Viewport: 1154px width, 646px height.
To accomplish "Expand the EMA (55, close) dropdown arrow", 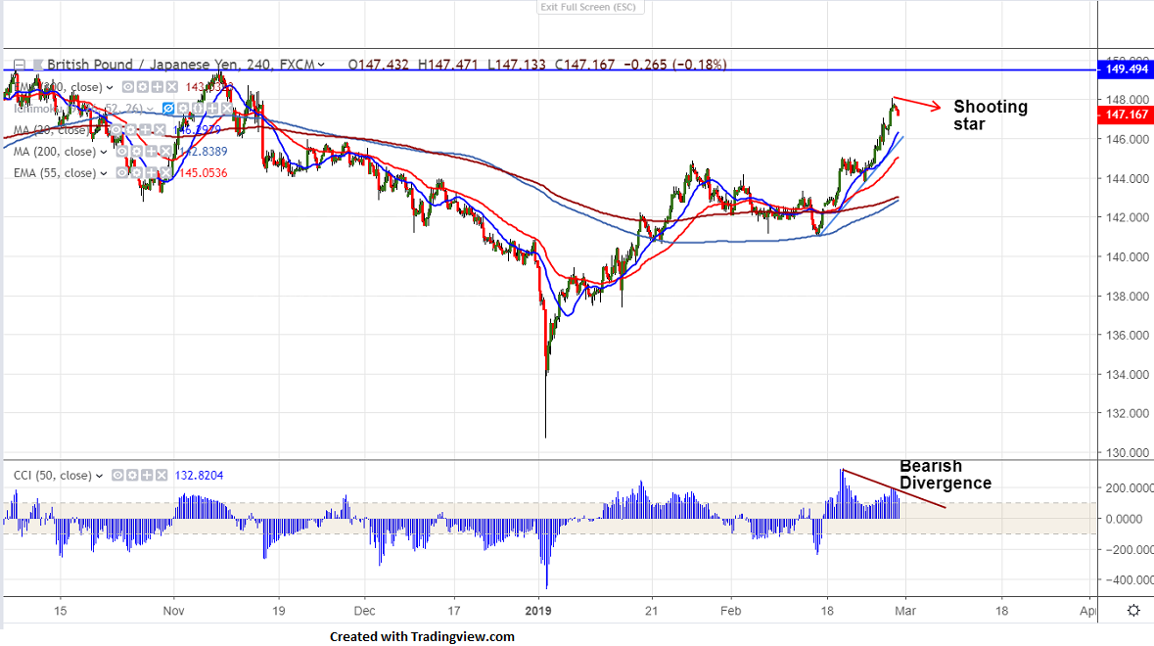I will pos(104,173).
